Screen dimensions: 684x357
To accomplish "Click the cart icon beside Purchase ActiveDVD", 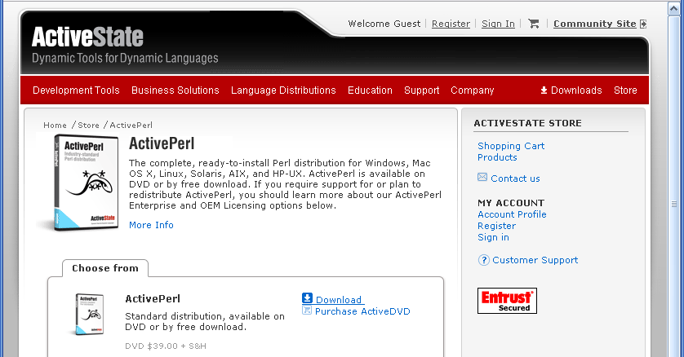I will coord(307,311).
